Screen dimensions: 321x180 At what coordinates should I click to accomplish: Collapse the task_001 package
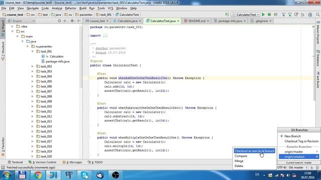33,51
